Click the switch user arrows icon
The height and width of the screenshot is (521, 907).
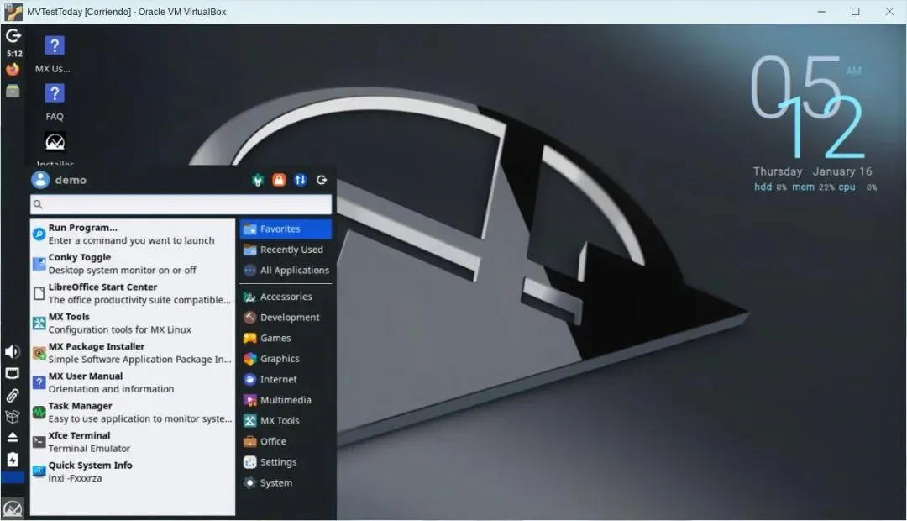[300, 180]
